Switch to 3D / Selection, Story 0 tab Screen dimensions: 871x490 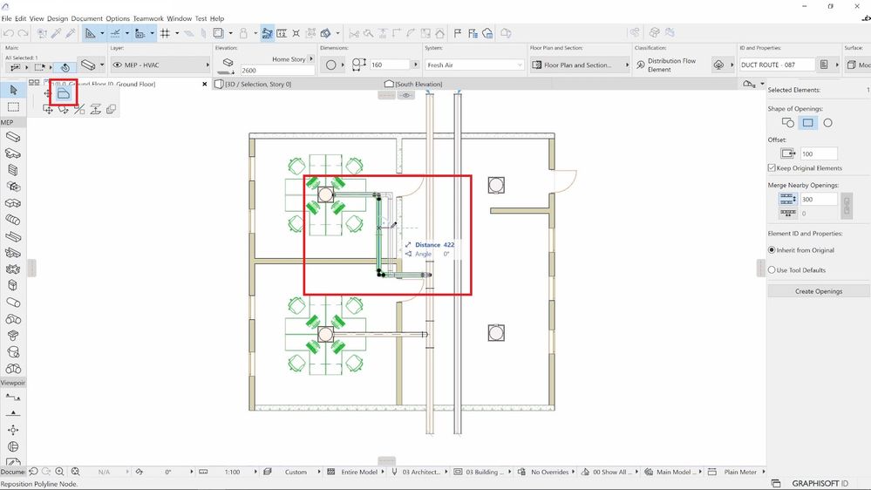pos(258,84)
